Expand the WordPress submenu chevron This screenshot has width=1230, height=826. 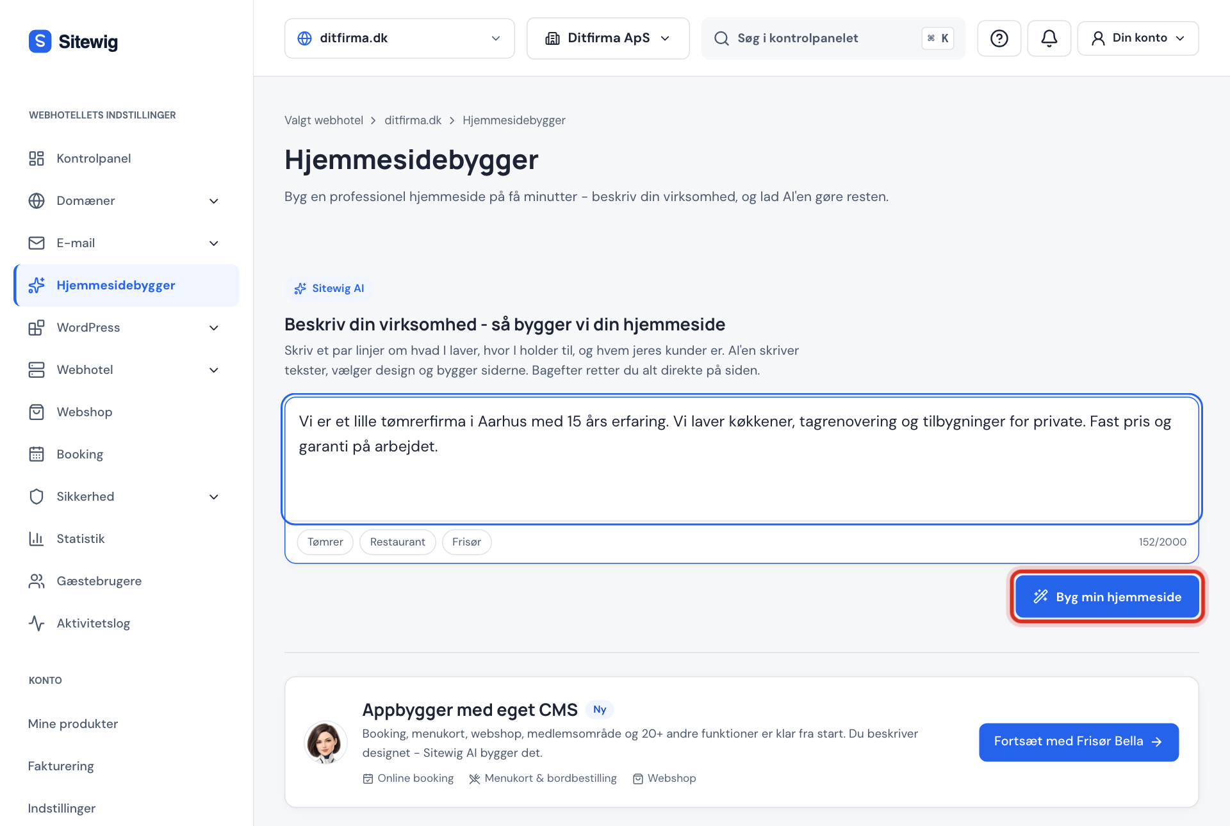[x=214, y=328]
